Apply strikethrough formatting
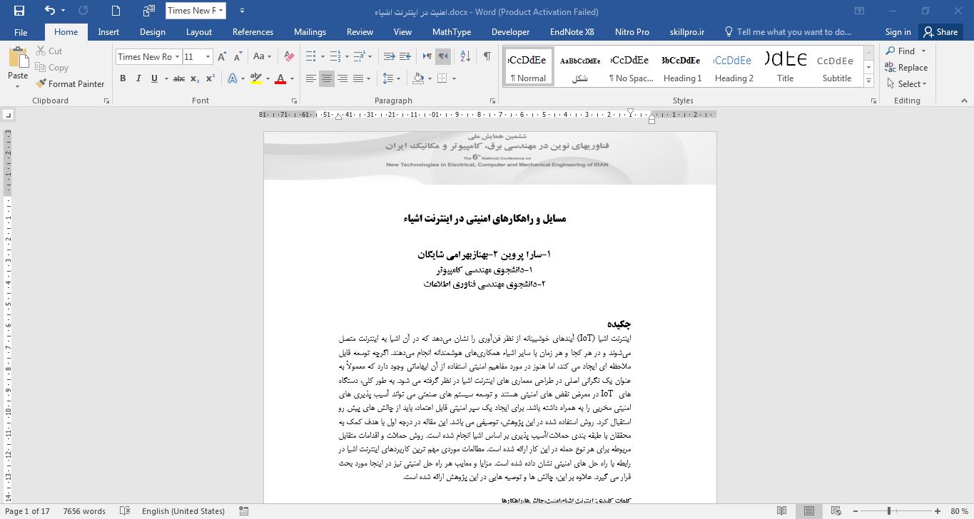974x519 pixels. pyautogui.click(x=179, y=78)
